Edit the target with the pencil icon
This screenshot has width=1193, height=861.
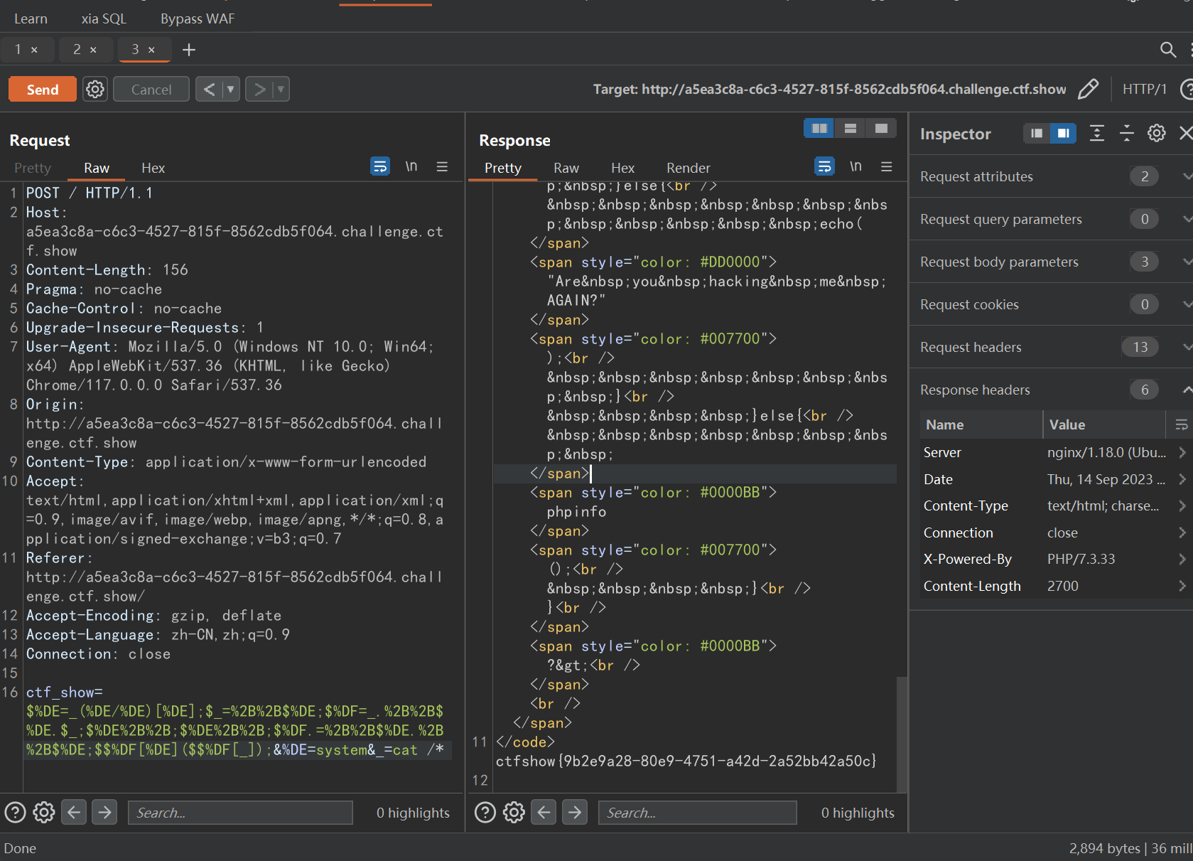point(1088,89)
